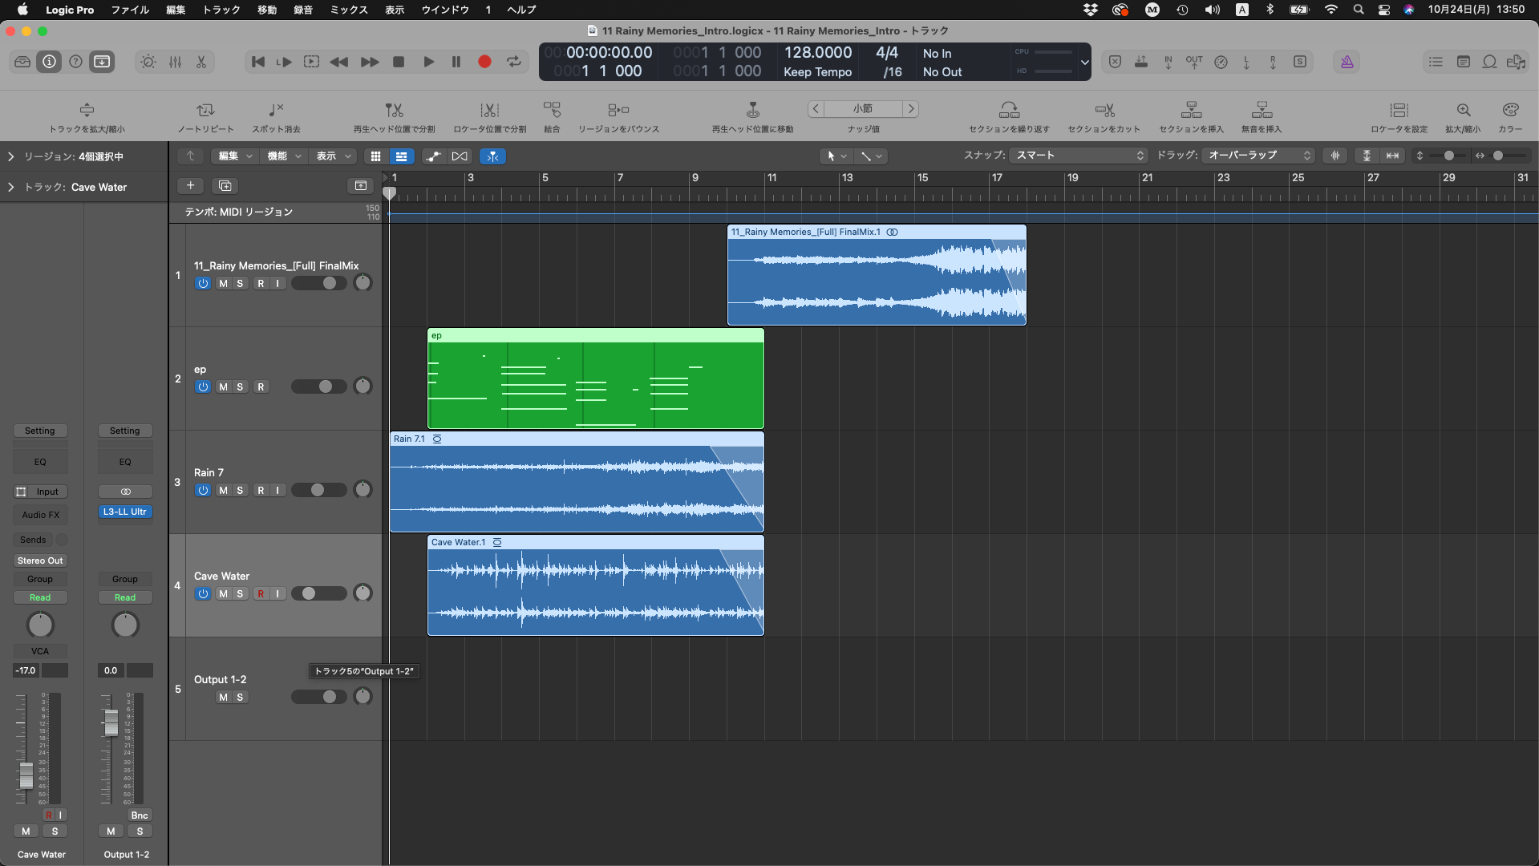Mute the ep track
The width and height of the screenshot is (1539, 866).
(223, 387)
